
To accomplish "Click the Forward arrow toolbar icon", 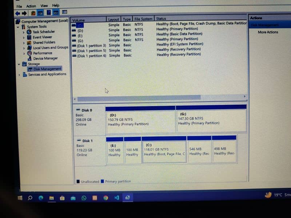I will [x=24, y=13].
